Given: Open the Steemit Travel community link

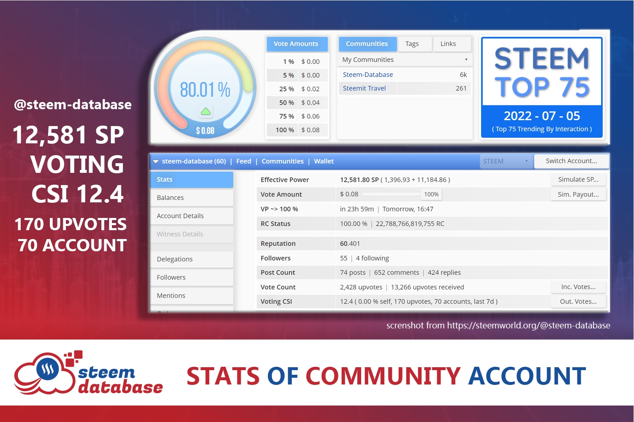Looking at the screenshot, I should pyautogui.click(x=364, y=89).
